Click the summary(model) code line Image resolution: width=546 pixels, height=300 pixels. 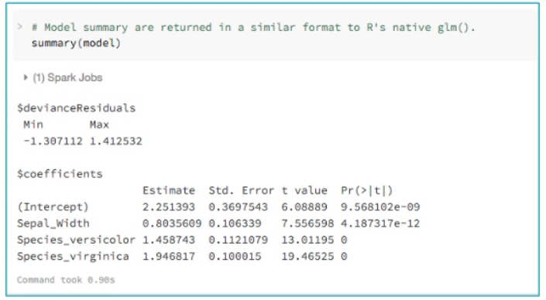click(x=76, y=43)
